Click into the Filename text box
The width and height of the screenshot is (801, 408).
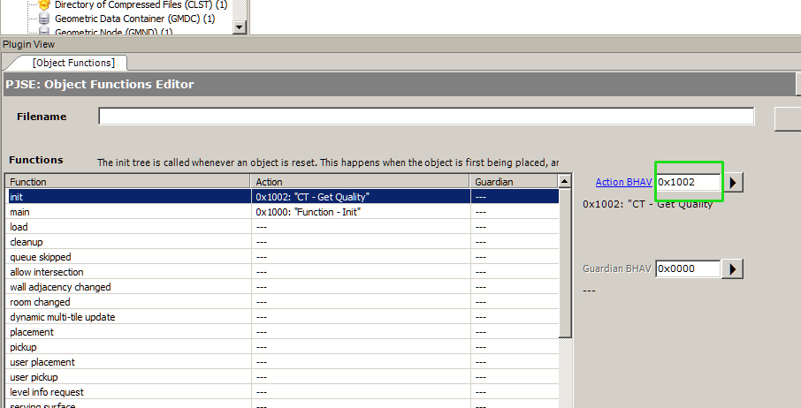[x=425, y=117]
